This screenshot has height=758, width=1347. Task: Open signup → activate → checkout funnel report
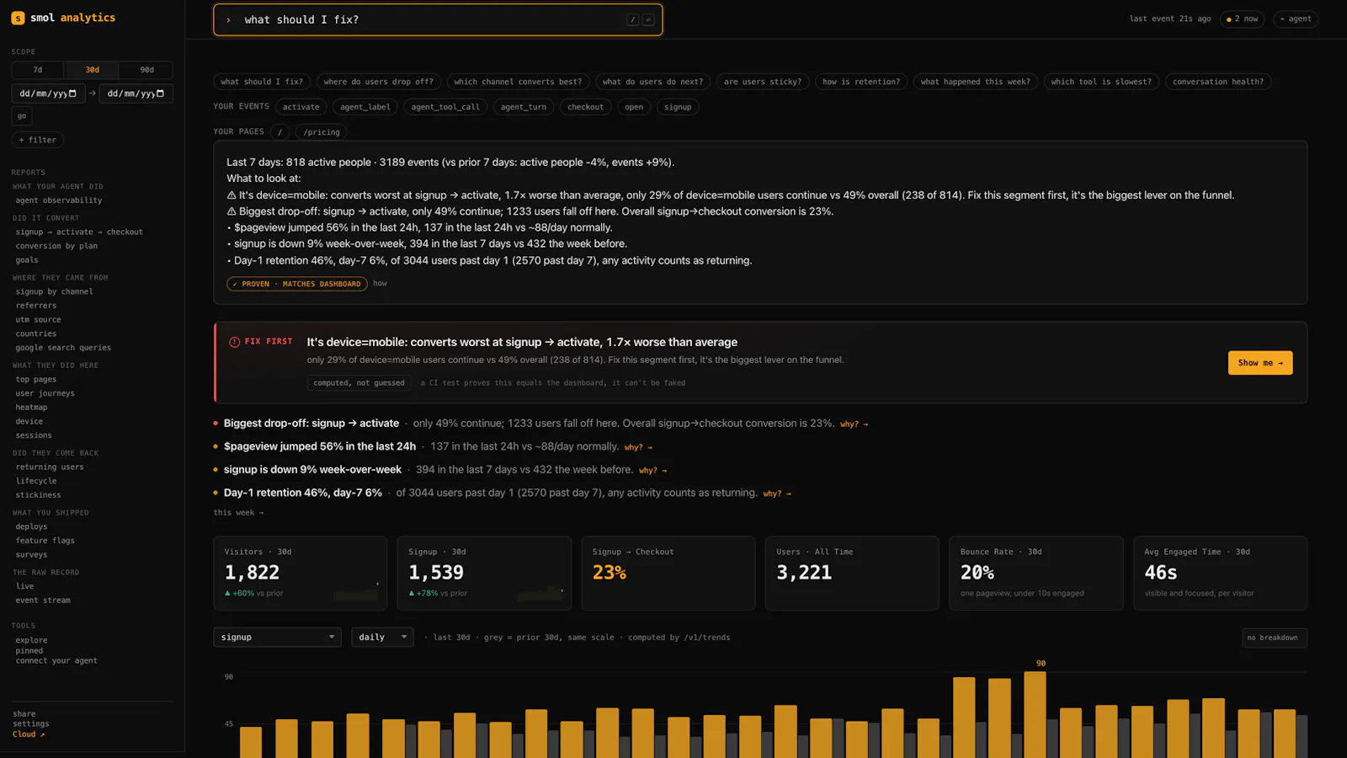[x=79, y=232]
